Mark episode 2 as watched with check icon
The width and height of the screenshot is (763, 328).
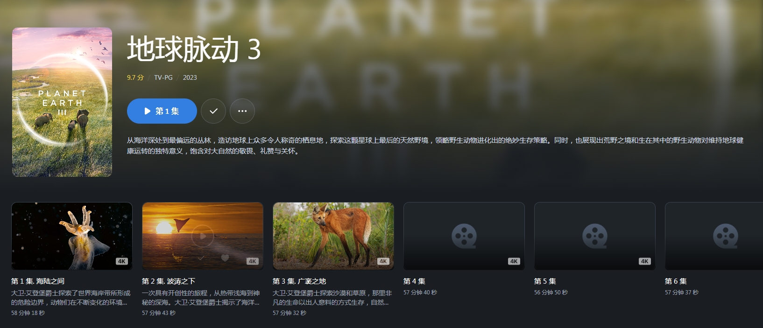click(x=201, y=258)
